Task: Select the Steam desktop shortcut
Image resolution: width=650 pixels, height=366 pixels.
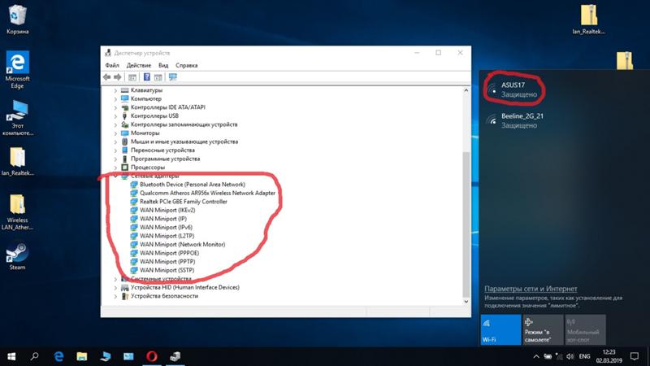Action: click(x=17, y=256)
